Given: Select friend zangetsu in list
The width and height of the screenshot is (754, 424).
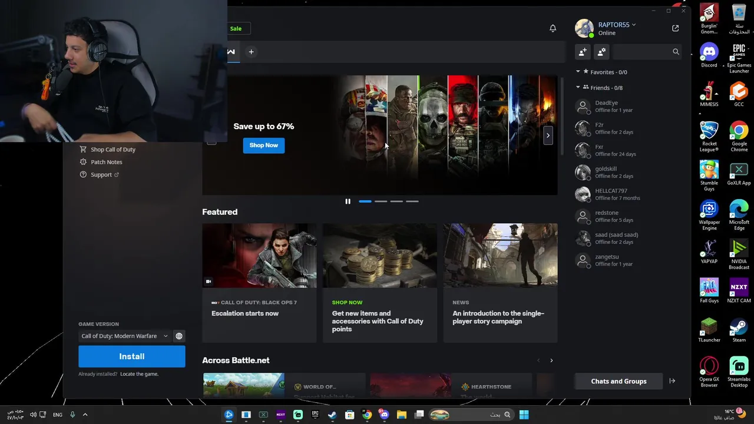Looking at the screenshot, I should coord(627,260).
